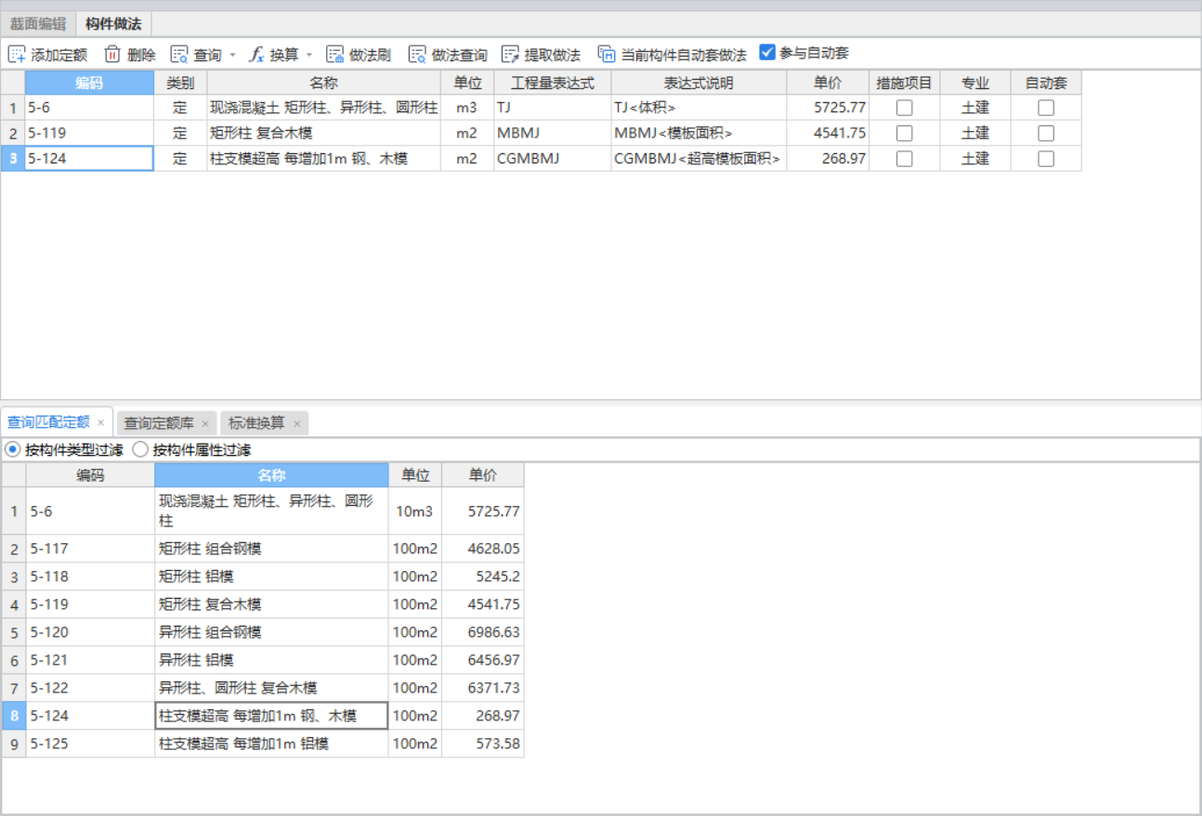Image resolution: width=1202 pixels, height=816 pixels.
Task: Close the 查询匹配定额 tab
Action: click(x=100, y=423)
